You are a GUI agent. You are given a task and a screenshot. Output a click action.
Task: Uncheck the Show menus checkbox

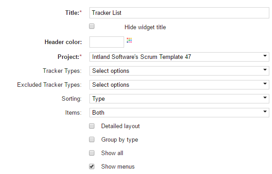[x=92, y=166]
